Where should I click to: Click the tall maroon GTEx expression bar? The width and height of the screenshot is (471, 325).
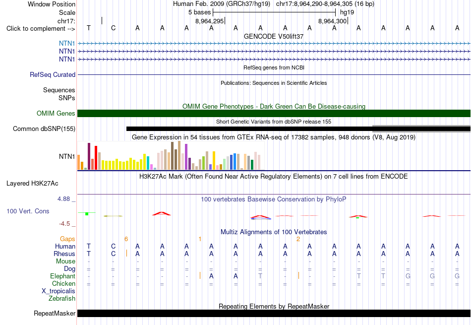(89, 156)
